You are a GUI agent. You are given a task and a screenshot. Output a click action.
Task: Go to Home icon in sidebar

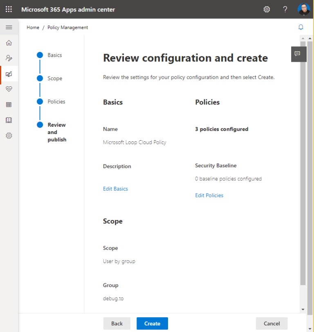click(9, 43)
